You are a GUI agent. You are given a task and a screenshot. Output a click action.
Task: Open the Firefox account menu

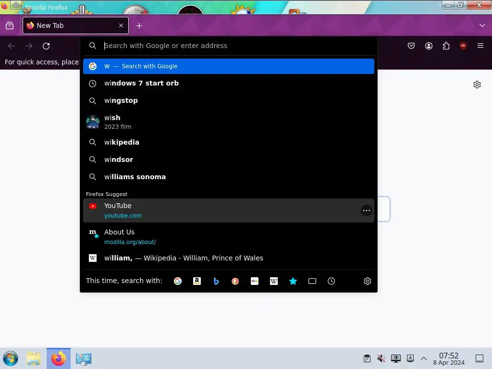point(429,46)
